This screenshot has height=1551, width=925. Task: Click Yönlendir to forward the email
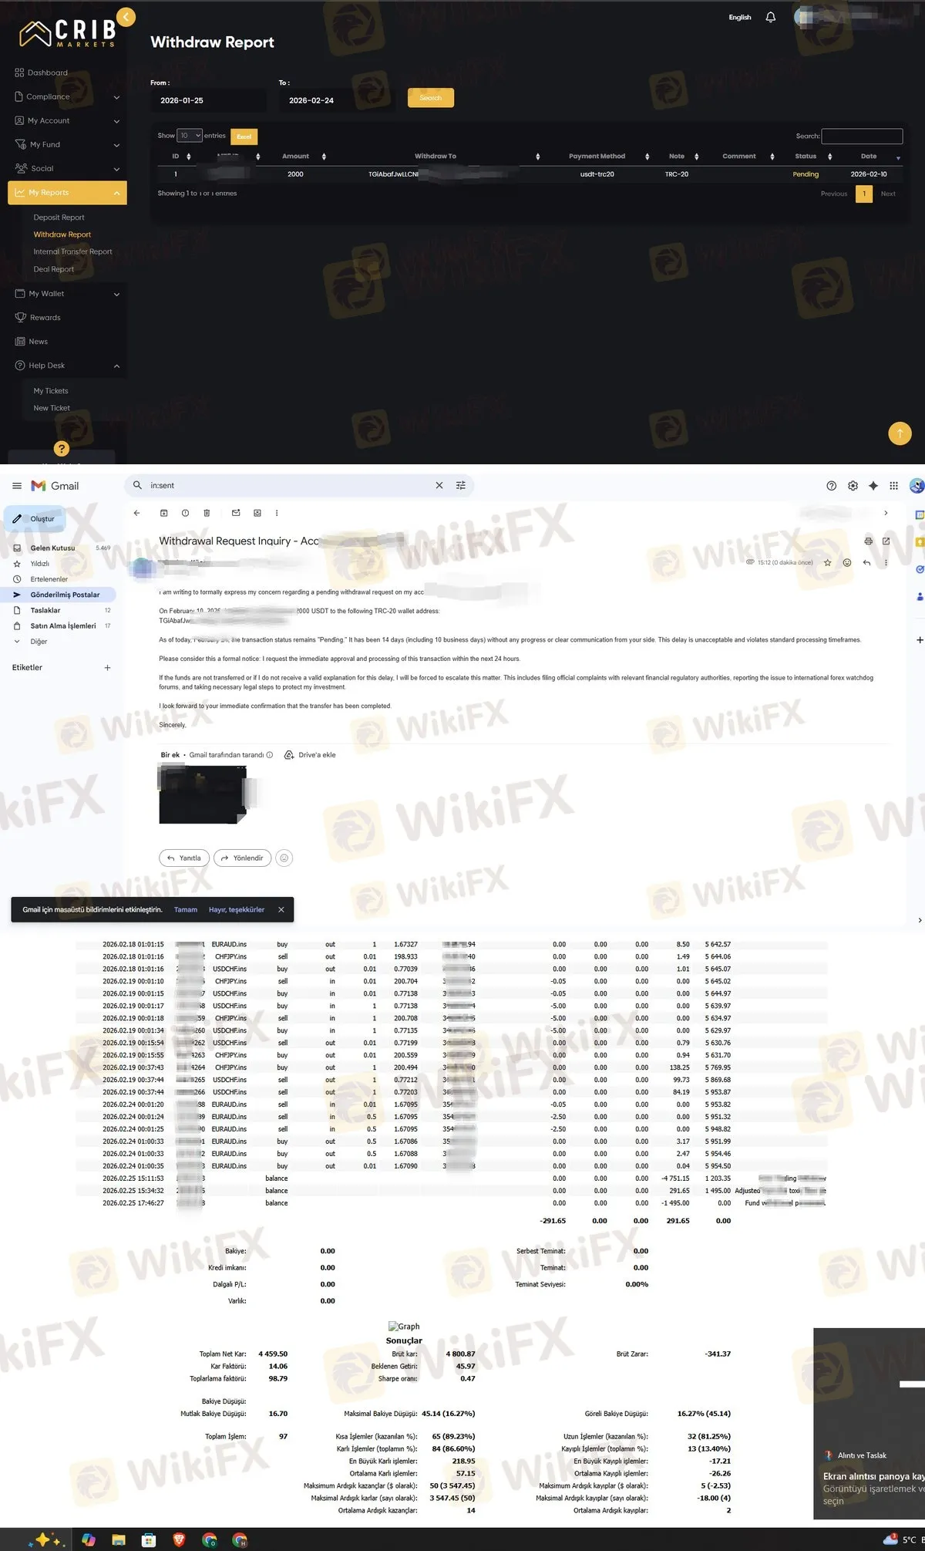242,858
